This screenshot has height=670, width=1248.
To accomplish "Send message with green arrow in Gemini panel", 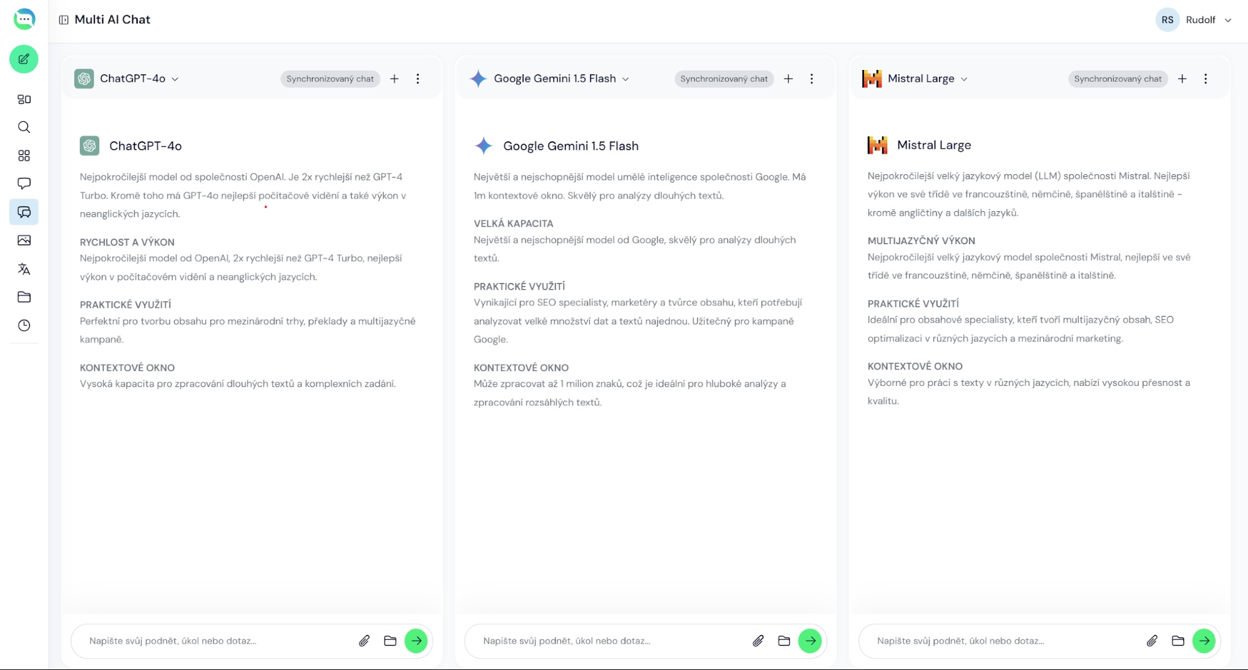I will click(810, 641).
